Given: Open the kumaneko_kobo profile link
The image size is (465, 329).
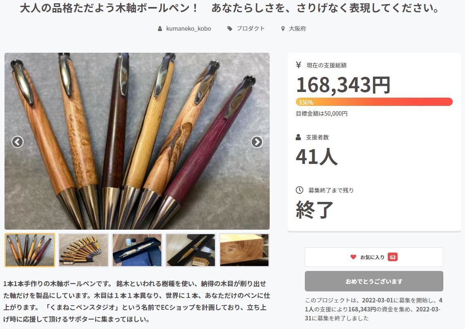Looking at the screenshot, I should point(189,29).
